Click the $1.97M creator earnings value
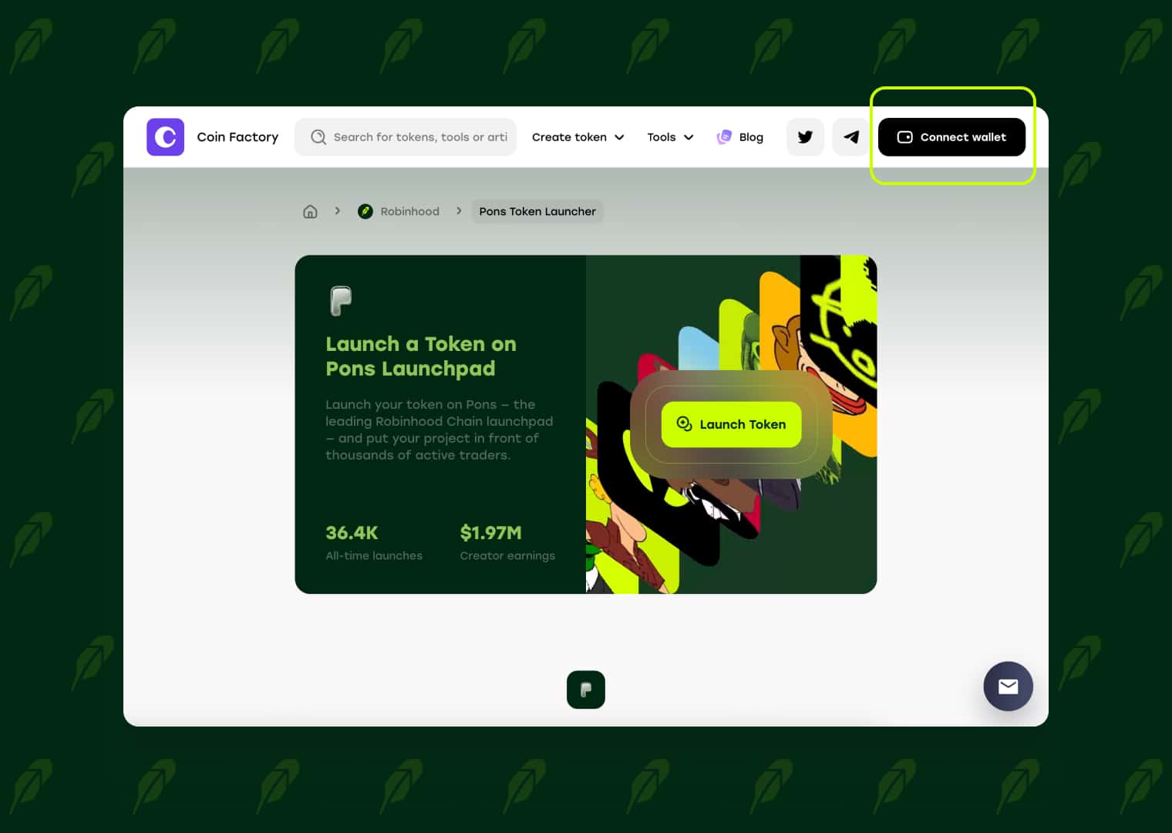 (490, 533)
